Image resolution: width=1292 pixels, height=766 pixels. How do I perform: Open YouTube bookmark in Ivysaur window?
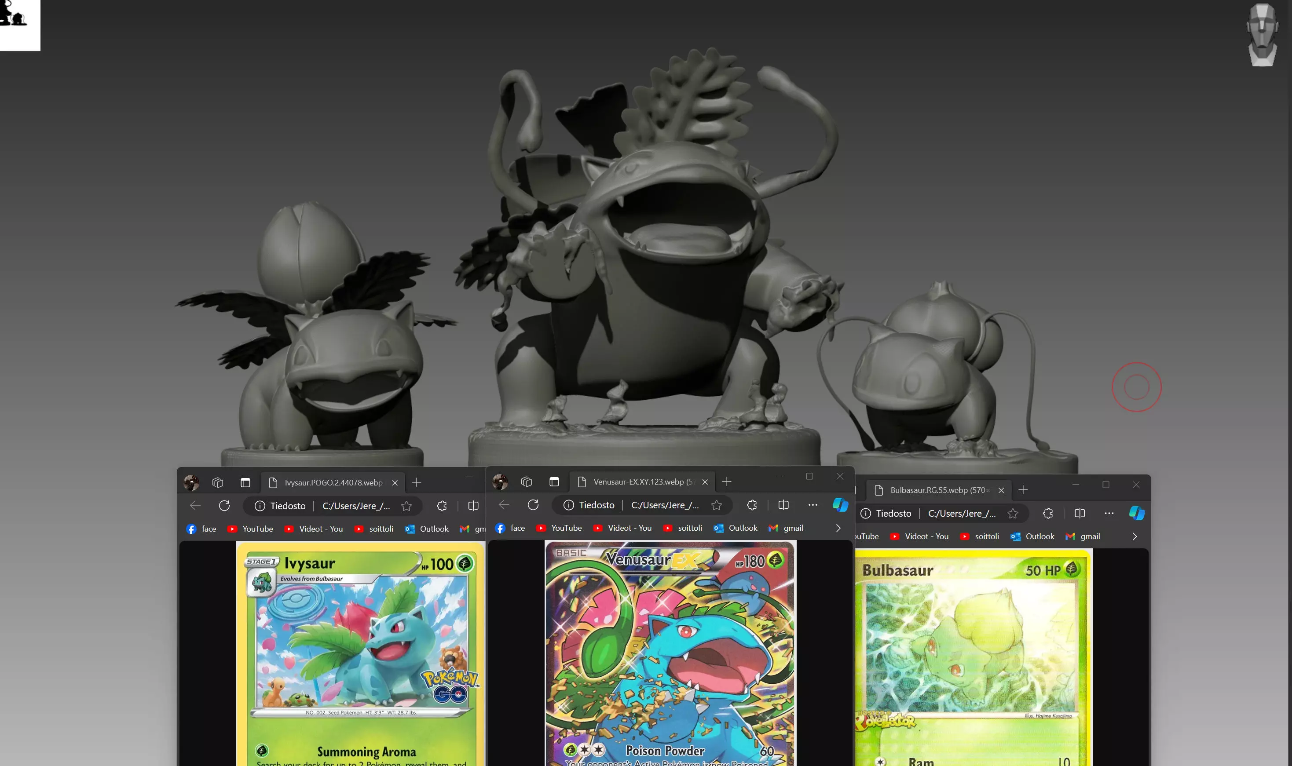click(x=250, y=529)
